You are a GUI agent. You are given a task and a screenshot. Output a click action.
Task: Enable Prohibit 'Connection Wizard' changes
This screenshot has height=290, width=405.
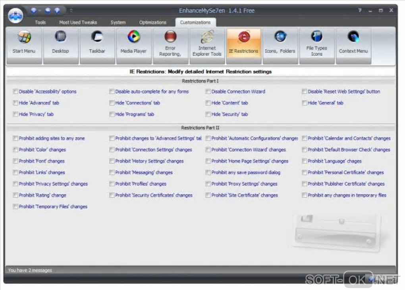point(208,150)
